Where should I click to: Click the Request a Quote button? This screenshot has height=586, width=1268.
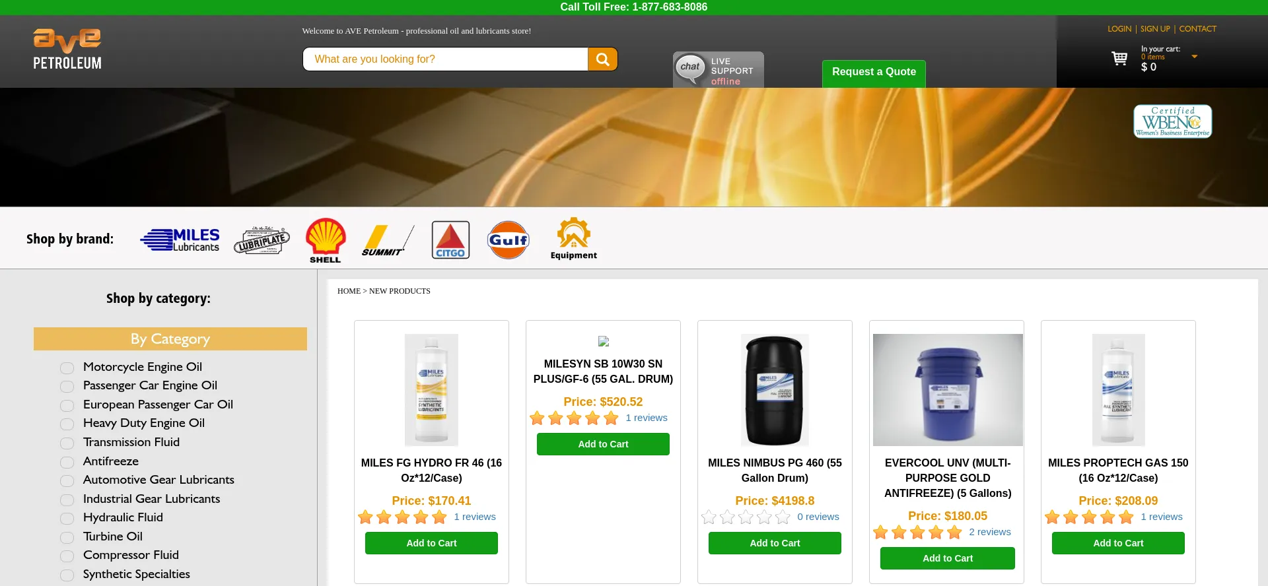pos(874,73)
